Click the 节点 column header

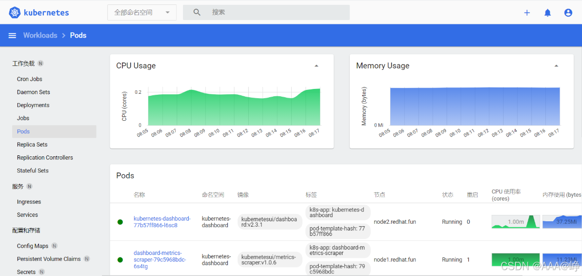tap(380, 194)
